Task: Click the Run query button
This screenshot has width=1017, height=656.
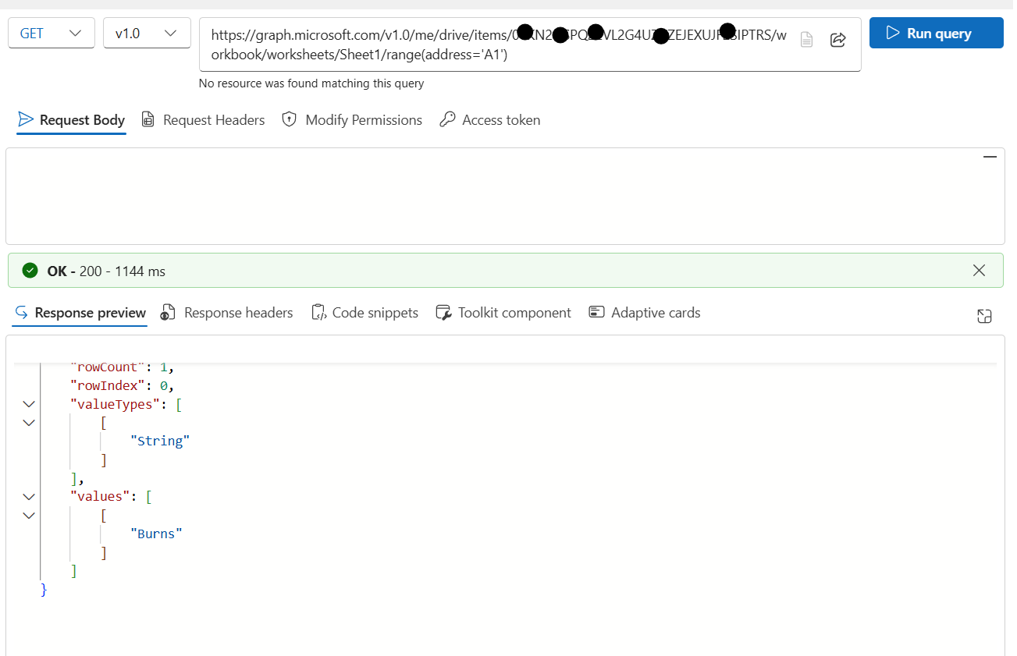Action: coord(936,33)
